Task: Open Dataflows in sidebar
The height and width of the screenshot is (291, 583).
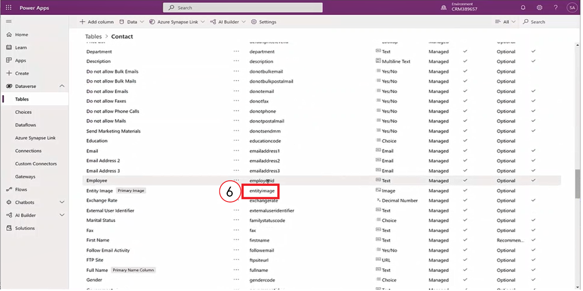Action: click(x=25, y=125)
